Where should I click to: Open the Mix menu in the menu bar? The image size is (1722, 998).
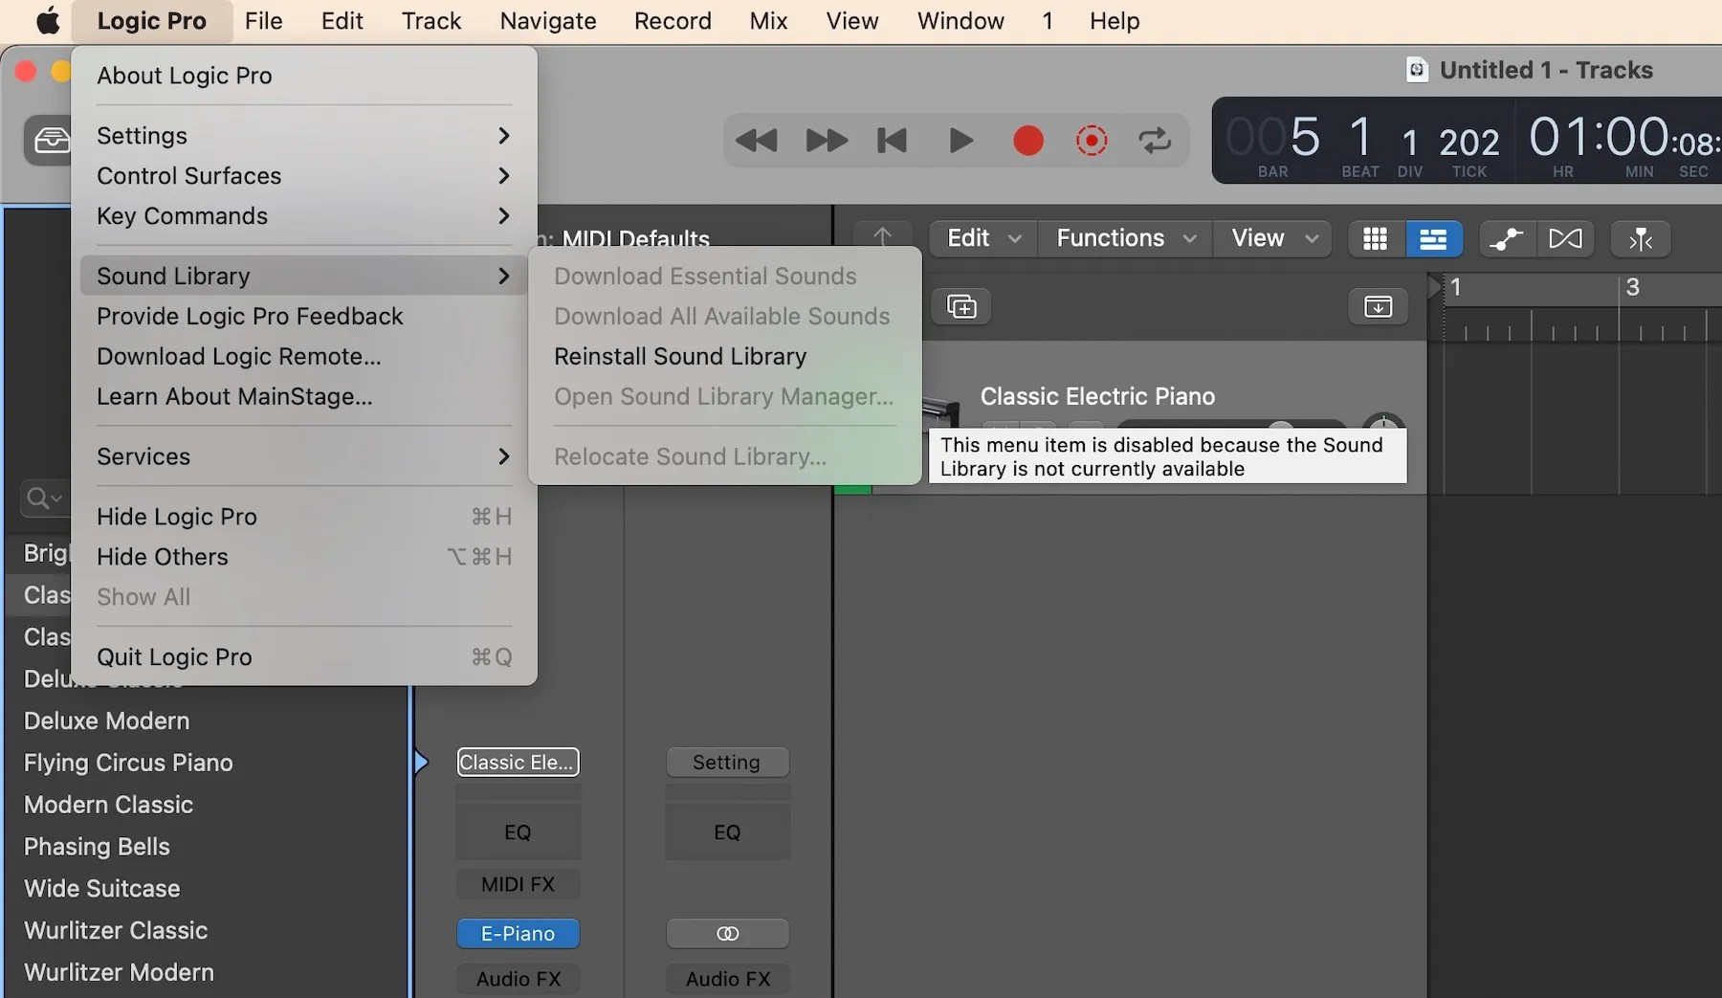(768, 20)
